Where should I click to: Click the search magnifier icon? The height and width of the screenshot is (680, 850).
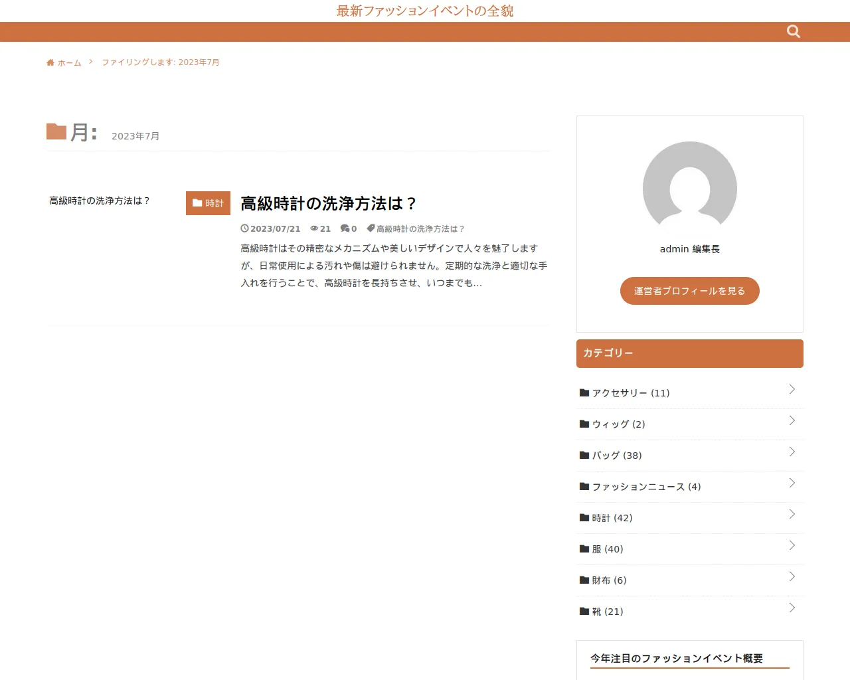tap(793, 31)
